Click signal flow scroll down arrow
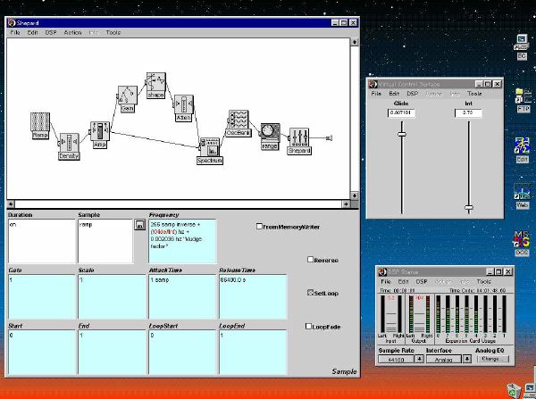 click(x=355, y=195)
